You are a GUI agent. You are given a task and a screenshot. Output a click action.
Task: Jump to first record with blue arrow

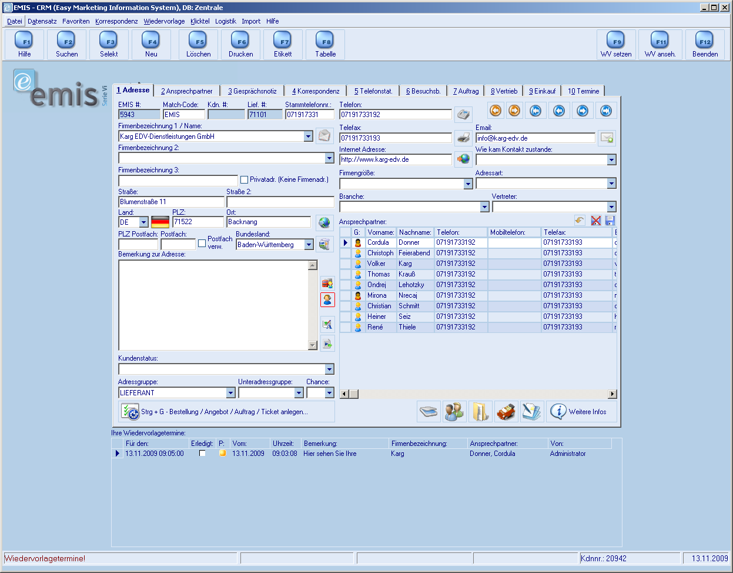(535, 111)
